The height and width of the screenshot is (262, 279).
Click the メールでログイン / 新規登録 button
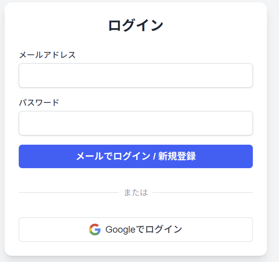135,156
